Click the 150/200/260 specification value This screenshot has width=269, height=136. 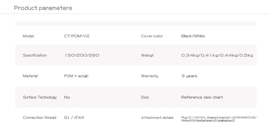(x=82, y=55)
